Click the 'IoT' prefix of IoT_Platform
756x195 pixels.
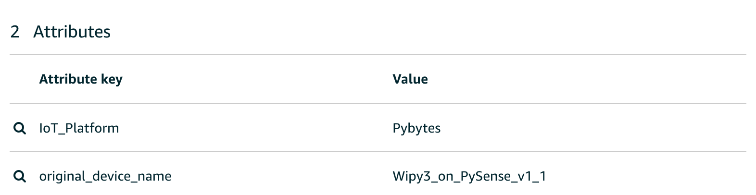[x=48, y=128]
